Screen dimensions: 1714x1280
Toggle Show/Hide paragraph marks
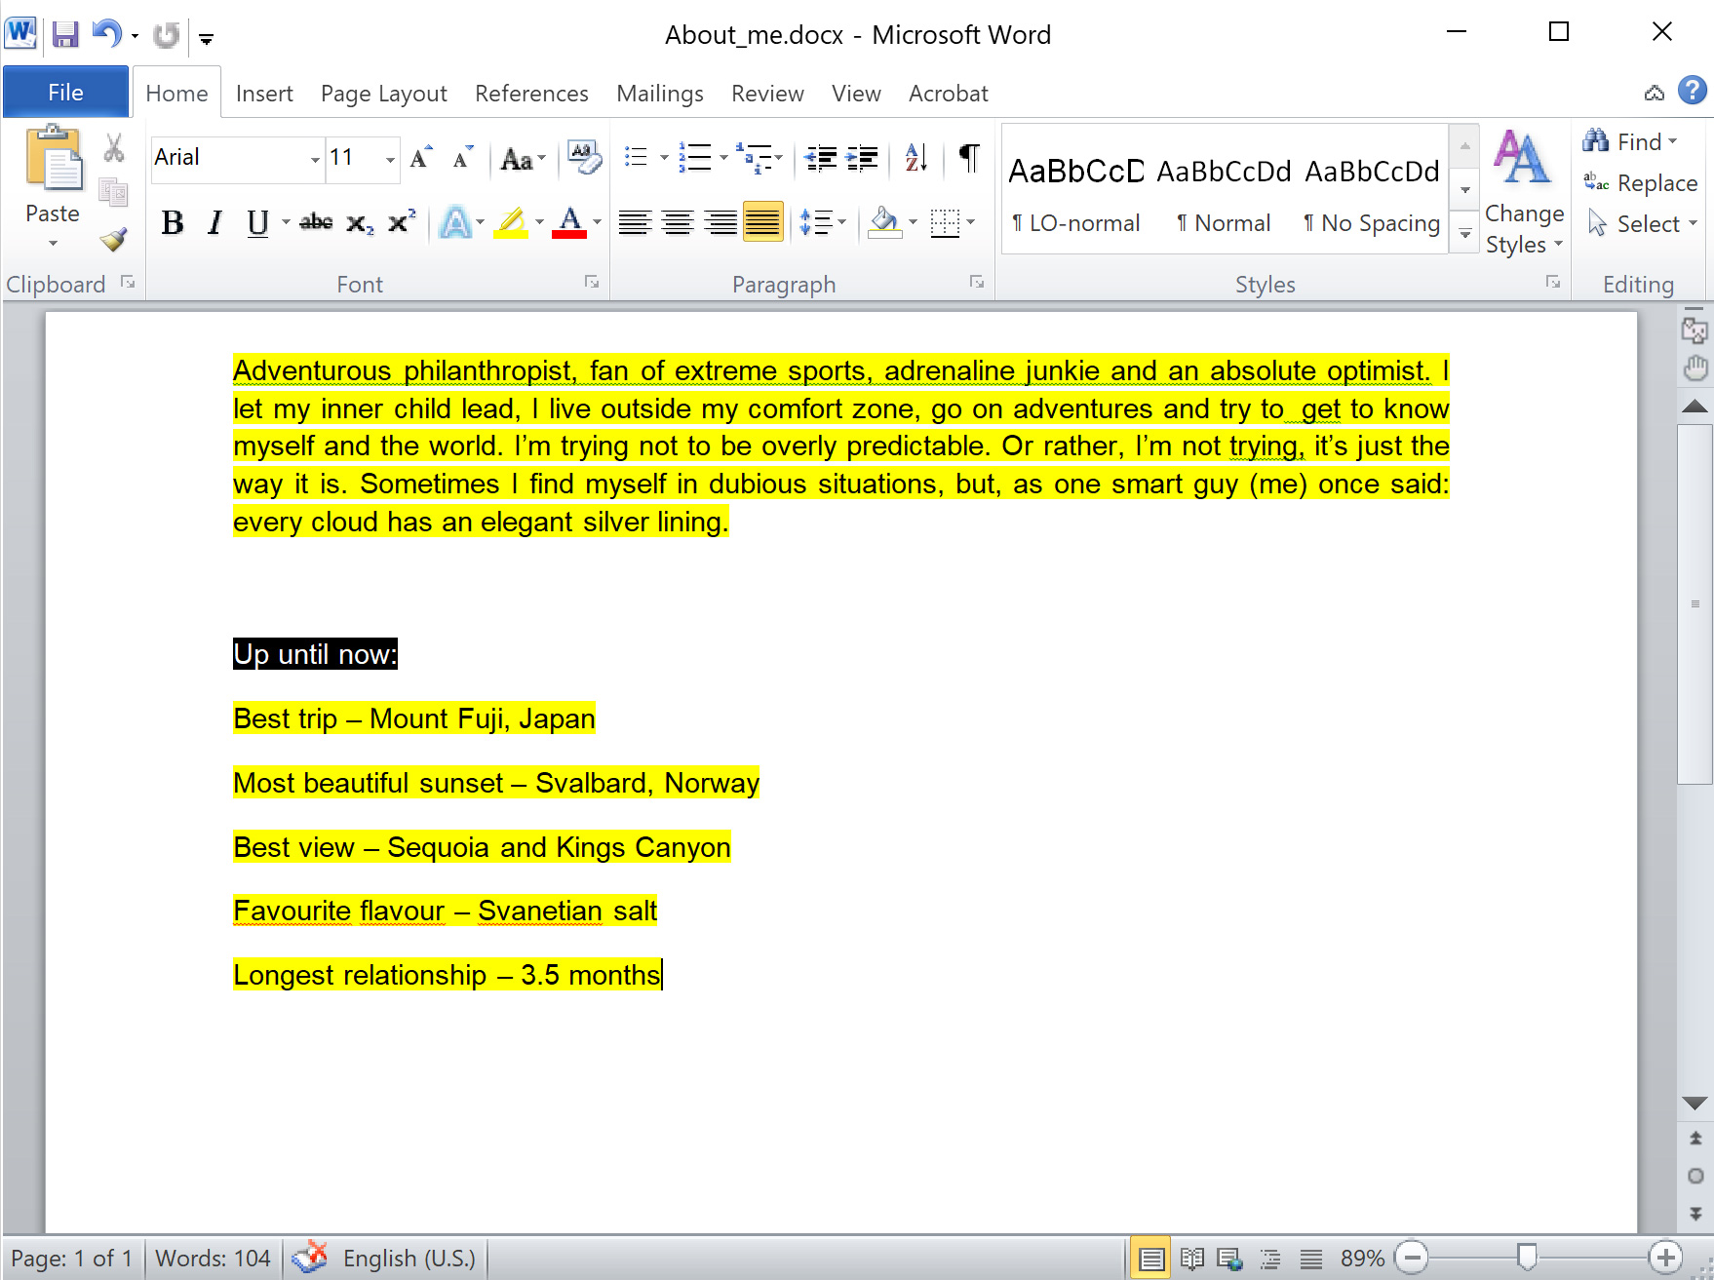[x=966, y=157]
